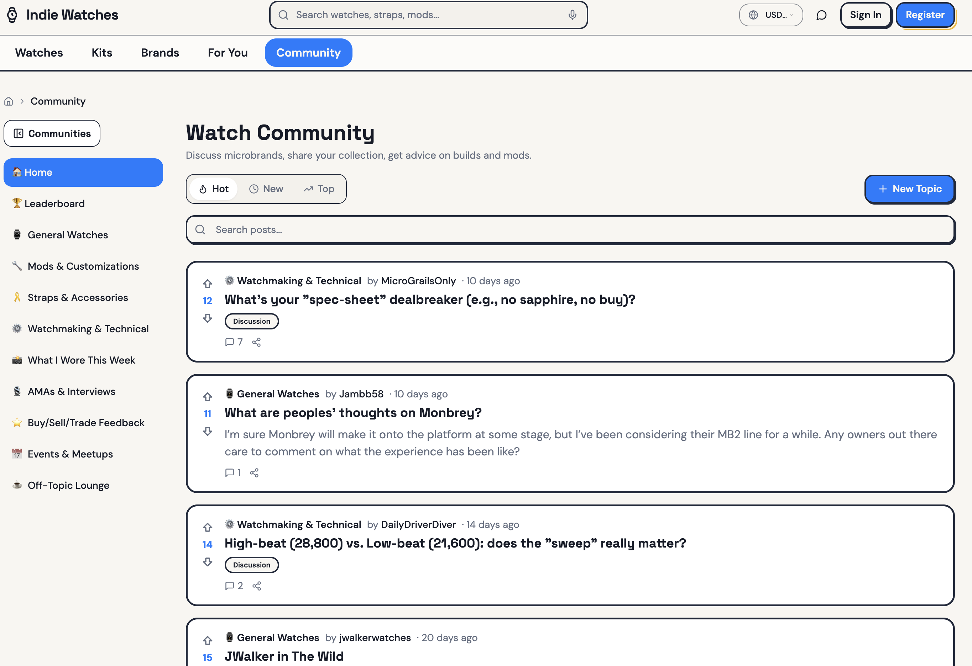Upvote the spec-sheet dealbreaker post
This screenshot has width=972, height=666.
(208, 284)
